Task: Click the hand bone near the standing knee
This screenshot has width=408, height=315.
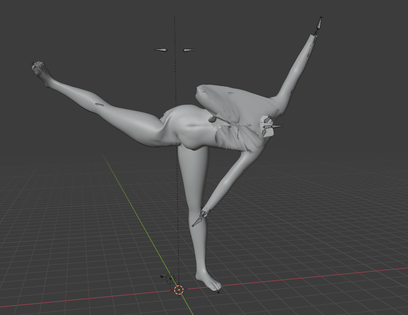Action: click(x=197, y=221)
